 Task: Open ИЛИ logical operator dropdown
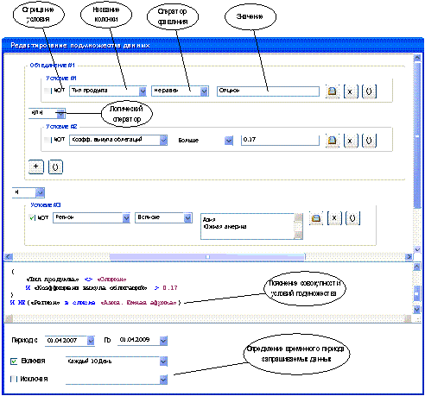tap(60, 114)
